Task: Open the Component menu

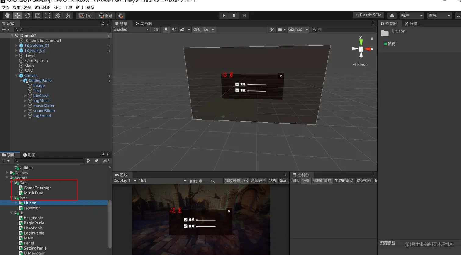Action: tap(57, 8)
